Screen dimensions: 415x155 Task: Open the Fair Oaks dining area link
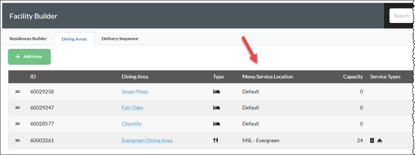pos(132,108)
